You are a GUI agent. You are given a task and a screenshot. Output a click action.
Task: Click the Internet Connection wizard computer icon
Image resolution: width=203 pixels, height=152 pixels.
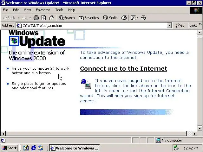tap(86, 84)
